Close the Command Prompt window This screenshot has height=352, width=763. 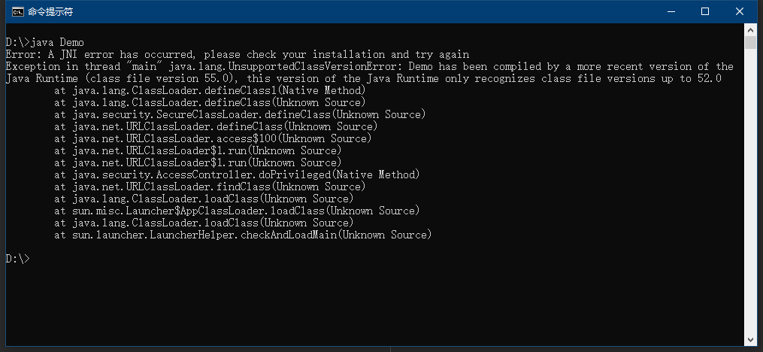[740, 12]
